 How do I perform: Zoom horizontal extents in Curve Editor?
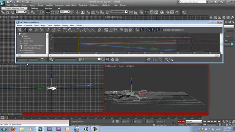click(x=155, y=59)
